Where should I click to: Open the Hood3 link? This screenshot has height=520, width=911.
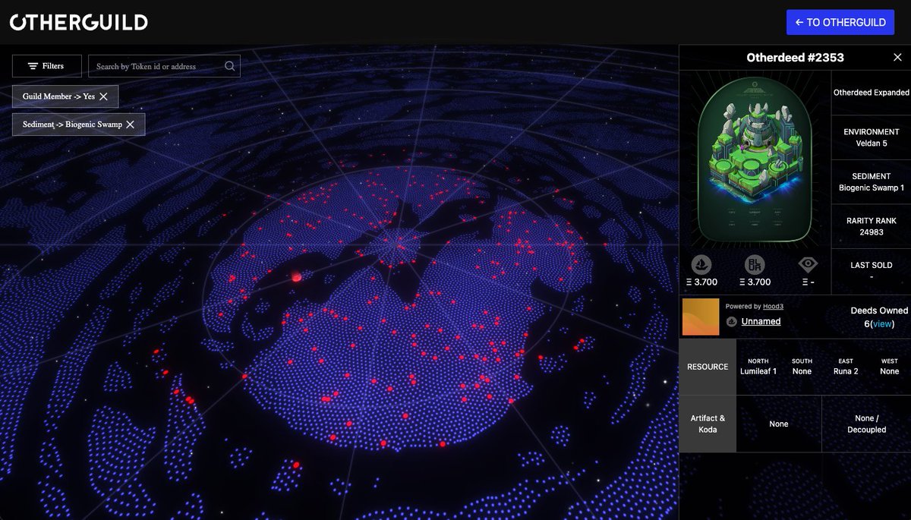773,307
